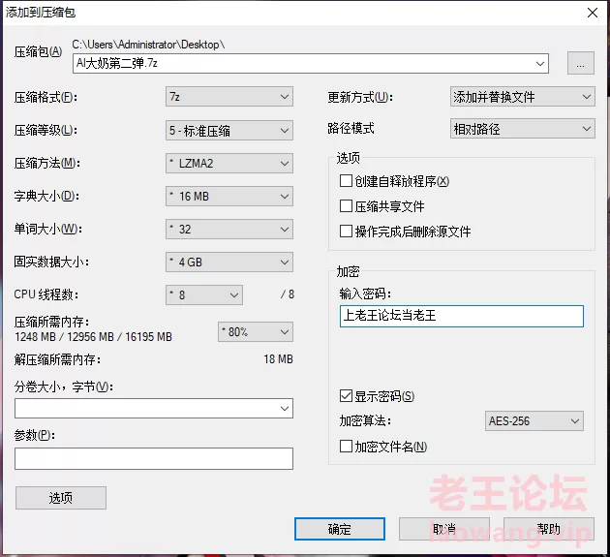Click the browse '...' button for archive path
This screenshot has height=557, width=610.
click(x=580, y=63)
